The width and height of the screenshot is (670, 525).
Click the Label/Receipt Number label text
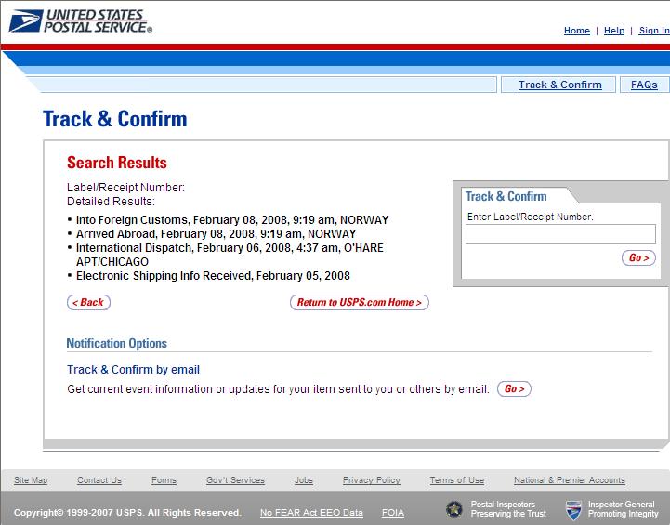(x=125, y=188)
